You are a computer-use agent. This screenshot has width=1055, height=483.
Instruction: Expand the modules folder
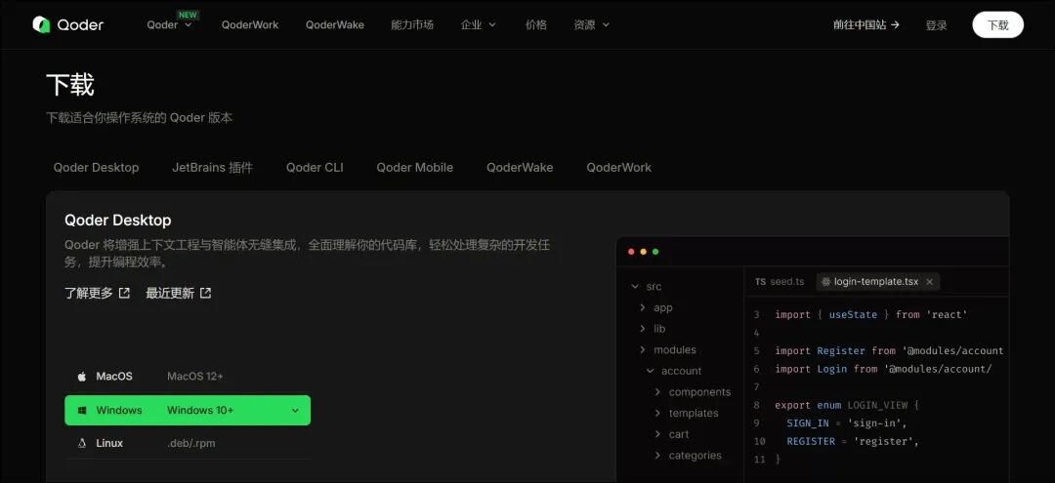tap(643, 350)
